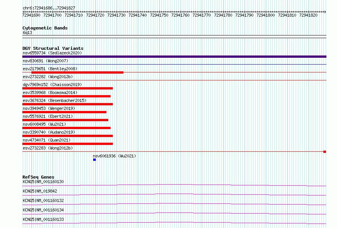The width and height of the screenshot is (337, 228).
Task: Click the nsv6559734 (Sedlazeck2020) variant label
Action: click(x=52, y=53)
